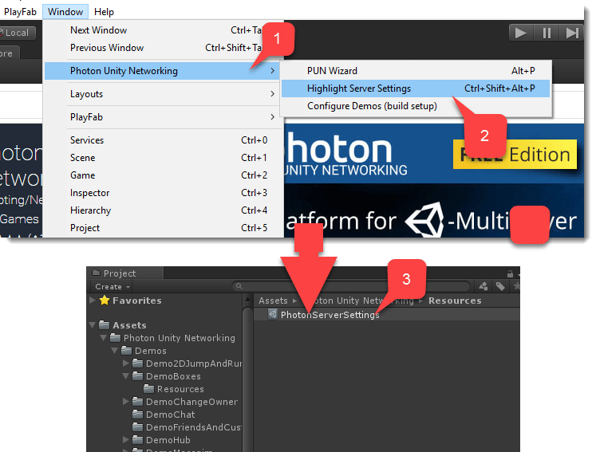This screenshot has height=452, width=596.
Task: Click the Play button in Unity toolbar
Action: pyautogui.click(x=521, y=33)
